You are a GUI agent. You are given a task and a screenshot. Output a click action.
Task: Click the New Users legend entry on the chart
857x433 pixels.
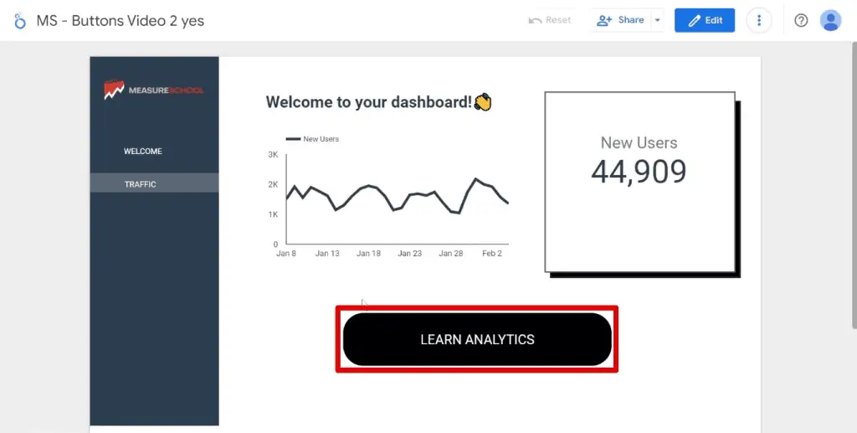pyautogui.click(x=312, y=139)
